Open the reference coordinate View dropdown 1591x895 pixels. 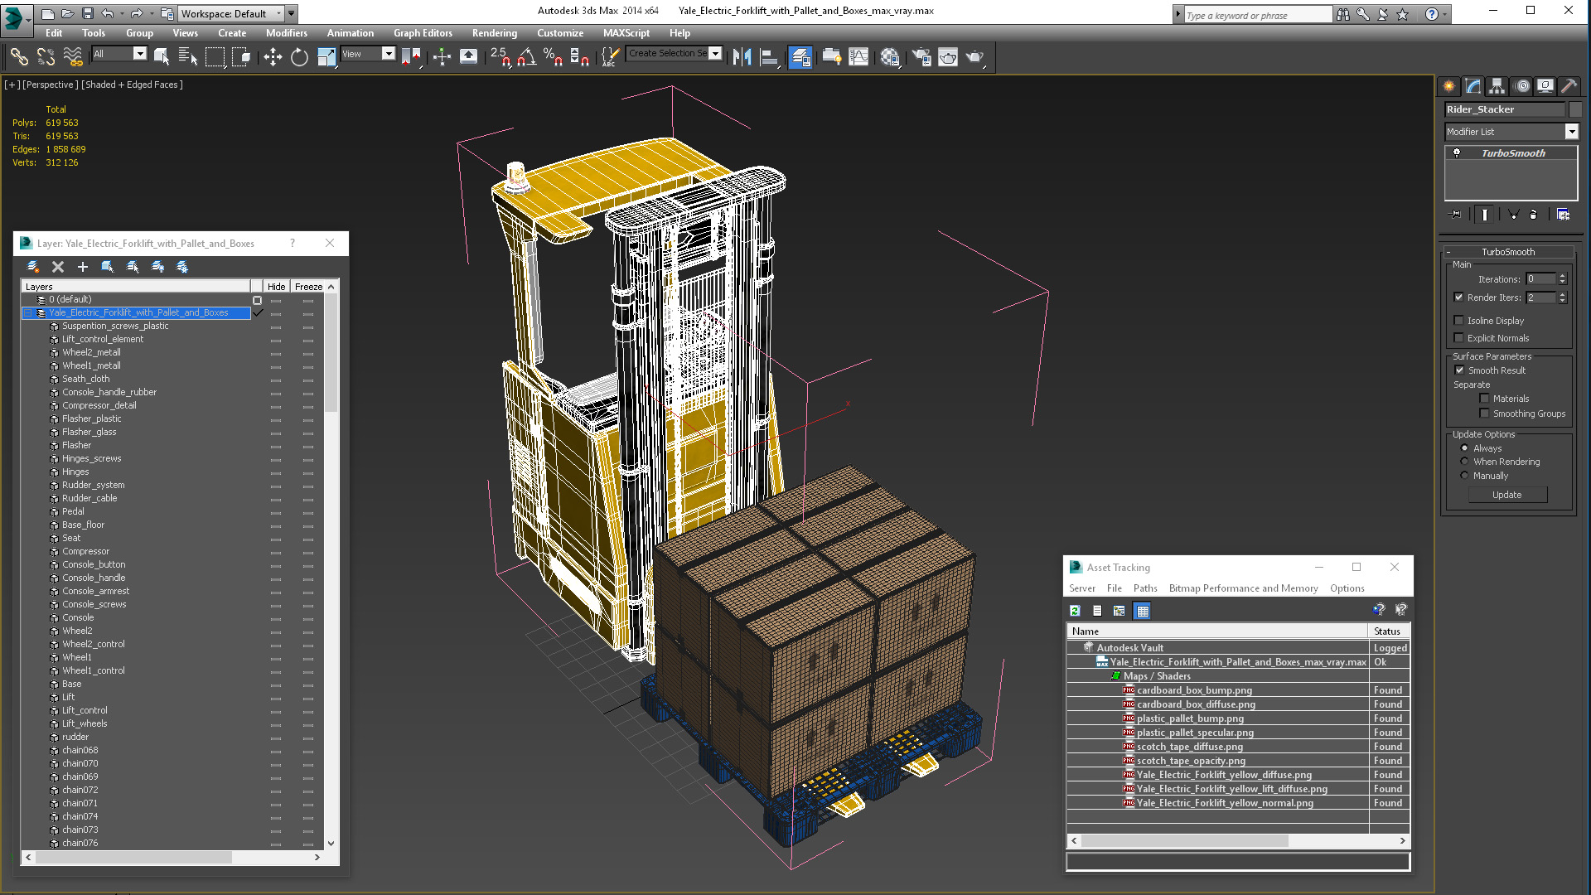(x=388, y=54)
